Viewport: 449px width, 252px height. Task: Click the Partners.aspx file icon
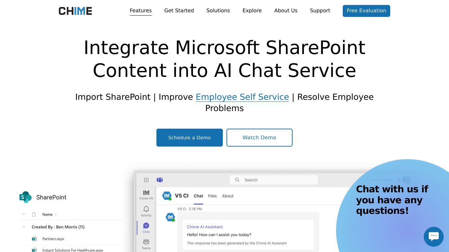(x=34, y=239)
